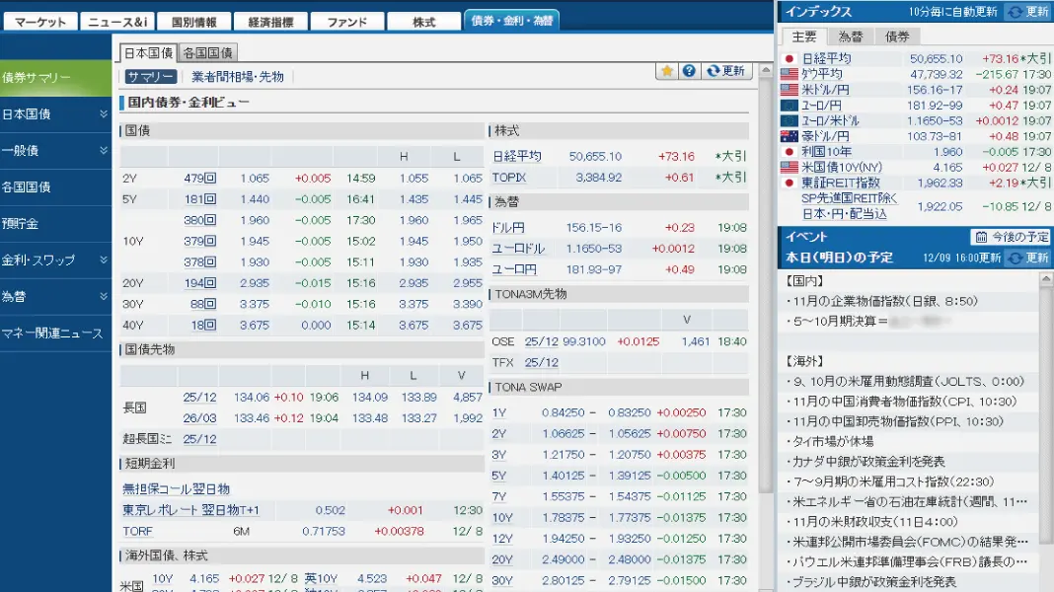Expand 日本国債 sidebar menu

(x=56, y=114)
